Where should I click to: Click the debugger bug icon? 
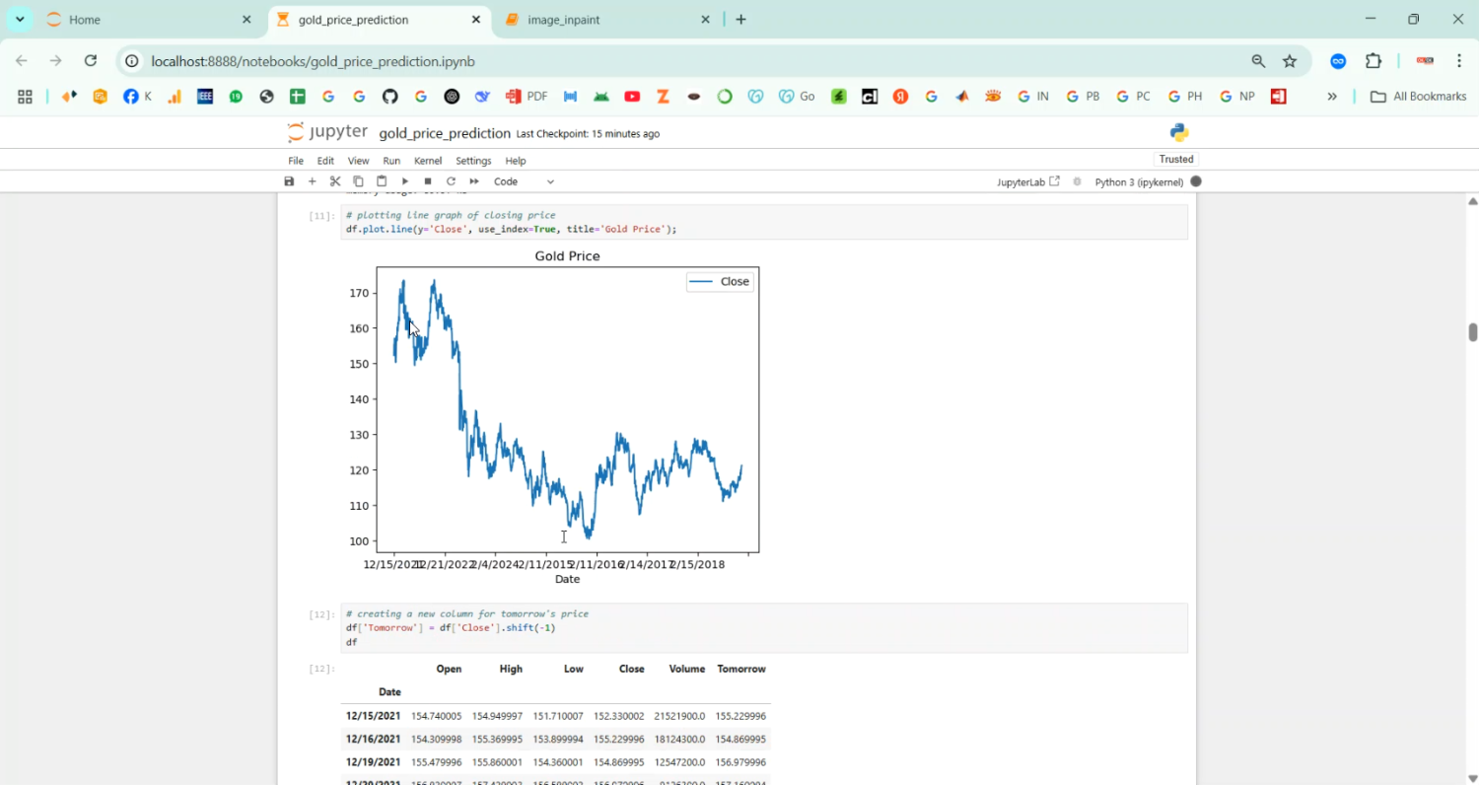coord(1077,181)
